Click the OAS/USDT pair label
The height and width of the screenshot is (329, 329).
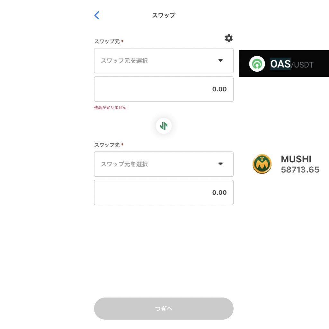click(292, 64)
